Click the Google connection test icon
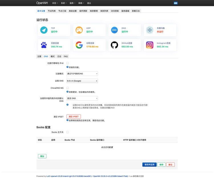This screenshot has height=180, width=214. (79, 45)
